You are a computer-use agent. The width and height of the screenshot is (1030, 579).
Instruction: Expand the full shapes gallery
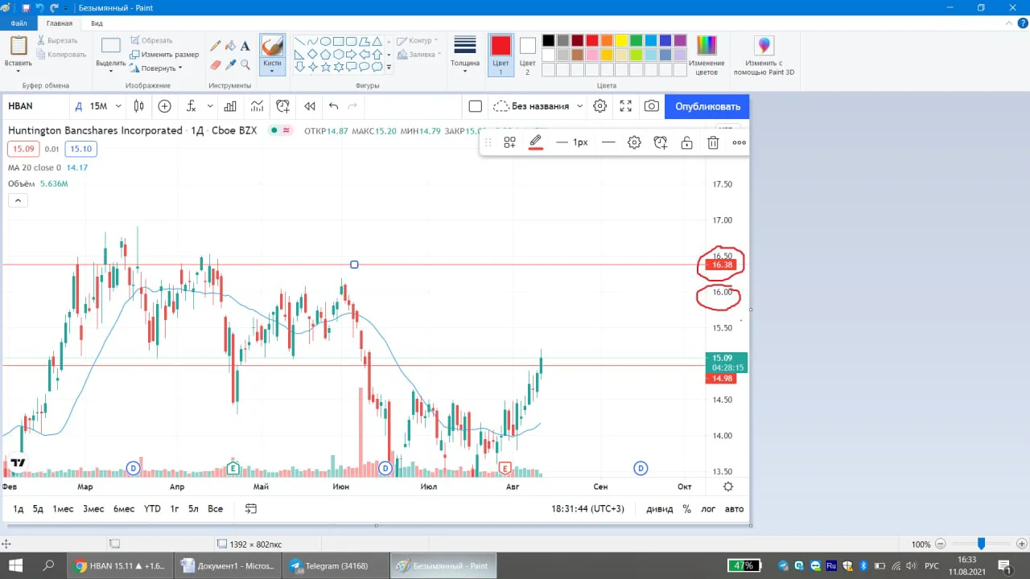pyautogui.click(x=389, y=68)
